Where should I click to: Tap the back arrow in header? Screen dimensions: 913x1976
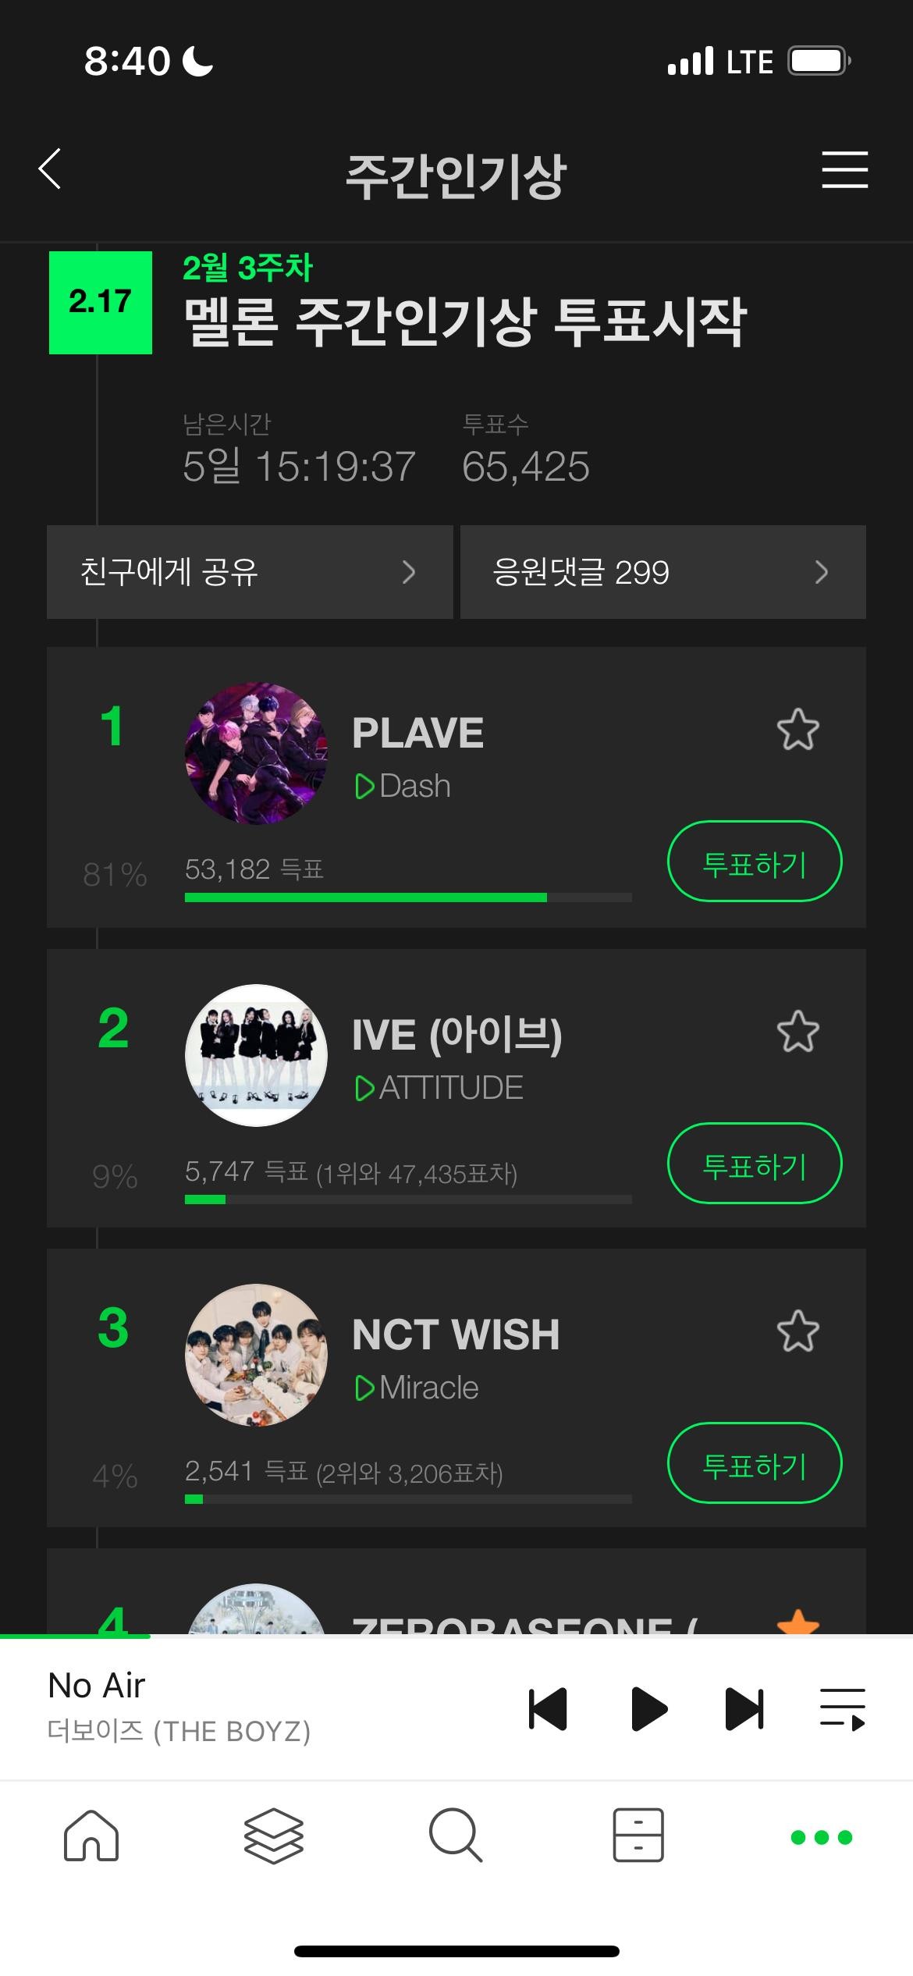50,169
